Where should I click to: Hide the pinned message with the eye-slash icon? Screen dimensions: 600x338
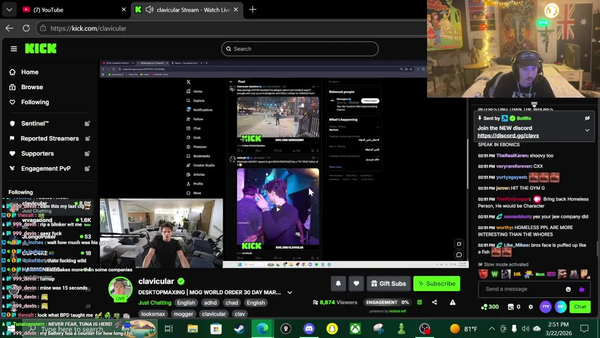click(587, 118)
